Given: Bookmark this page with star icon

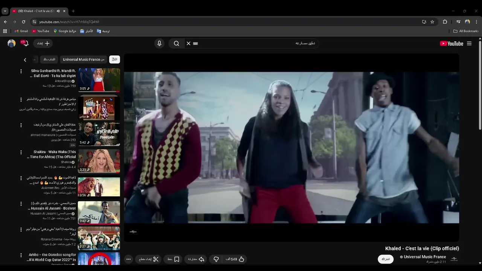Looking at the screenshot, I should click(x=432, y=22).
